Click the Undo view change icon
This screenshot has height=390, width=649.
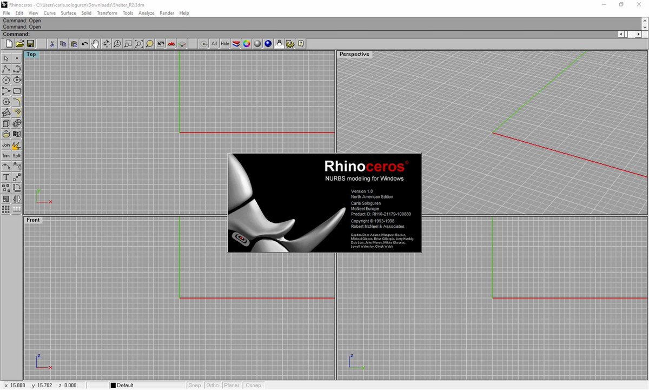pyautogui.click(x=161, y=44)
